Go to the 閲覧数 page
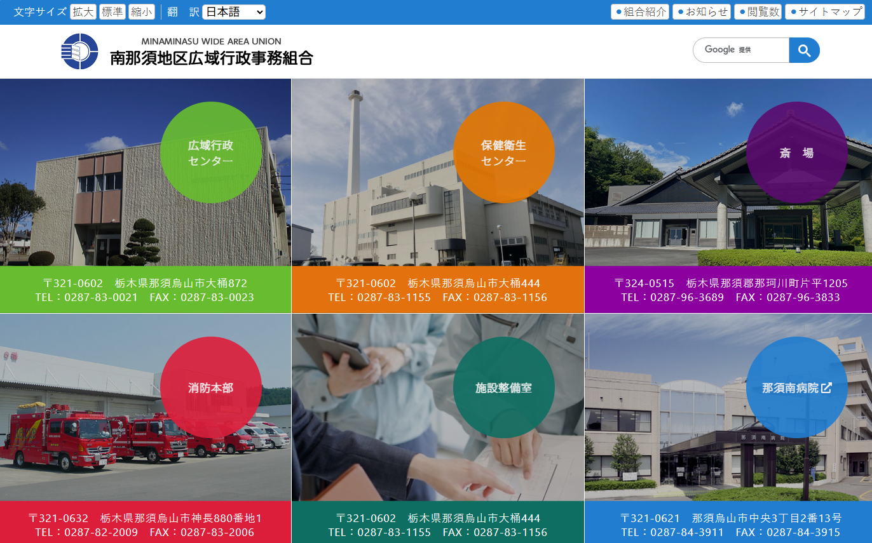 (758, 12)
